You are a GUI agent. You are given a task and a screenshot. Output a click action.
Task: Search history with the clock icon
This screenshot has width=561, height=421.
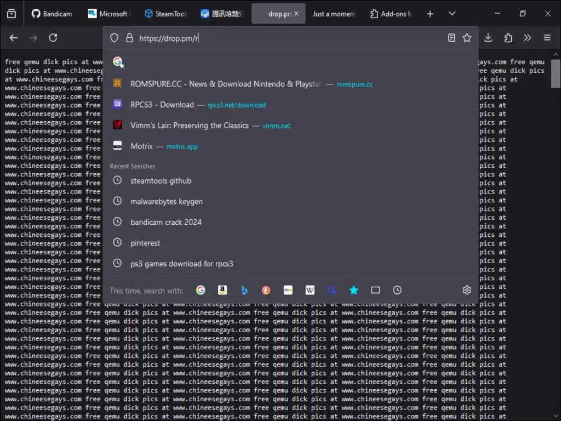pyautogui.click(x=397, y=290)
